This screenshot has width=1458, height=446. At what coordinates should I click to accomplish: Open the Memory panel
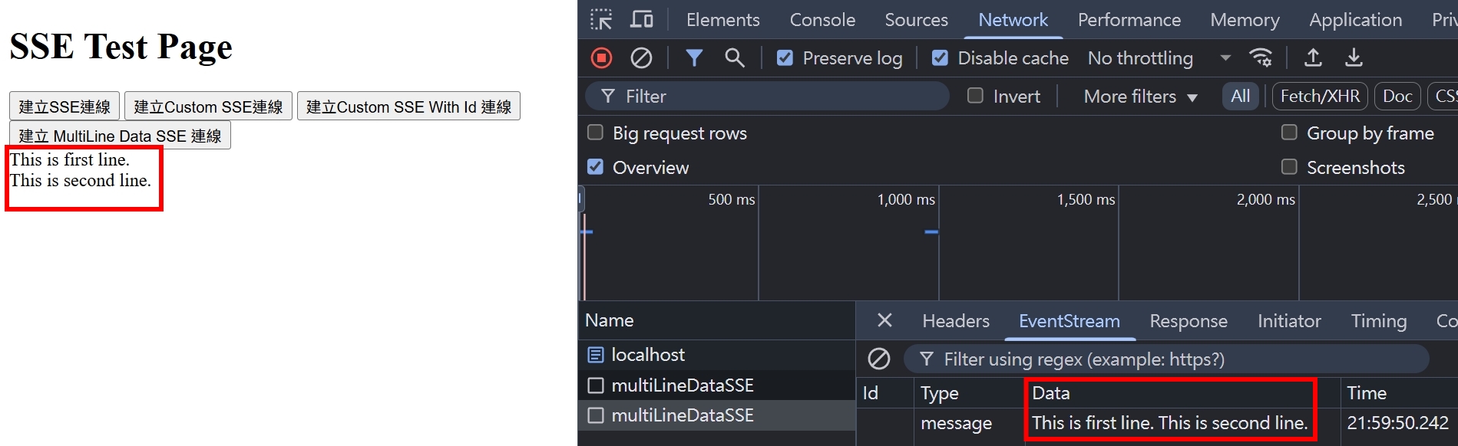pos(1245,20)
